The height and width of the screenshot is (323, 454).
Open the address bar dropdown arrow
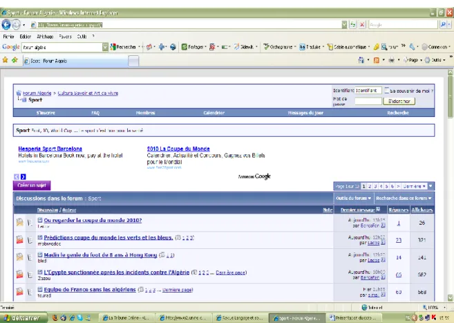tap(344, 25)
